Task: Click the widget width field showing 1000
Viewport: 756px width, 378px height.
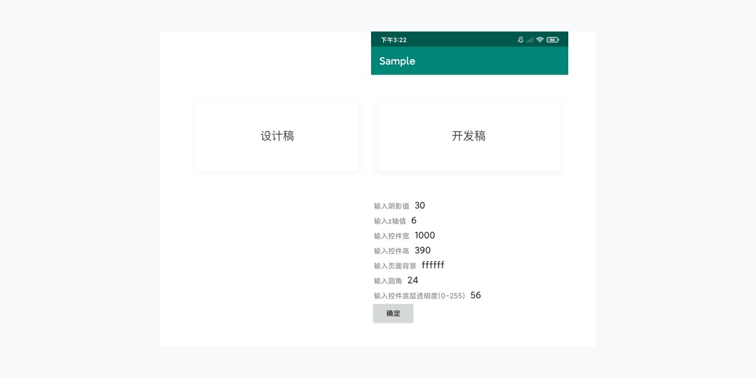Action: click(x=425, y=236)
